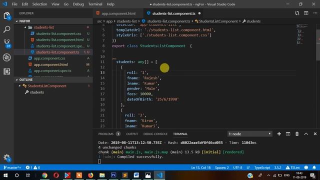Viewport: 320px width, 180px height.
Task: Click the editor vertical scrollbar
Action: click(318, 45)
